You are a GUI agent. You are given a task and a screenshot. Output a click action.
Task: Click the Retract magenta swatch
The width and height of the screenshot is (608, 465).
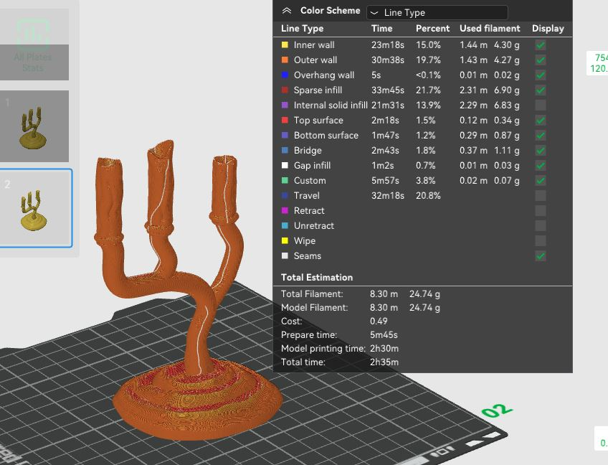pyautogui.click(x=285, y=210)
